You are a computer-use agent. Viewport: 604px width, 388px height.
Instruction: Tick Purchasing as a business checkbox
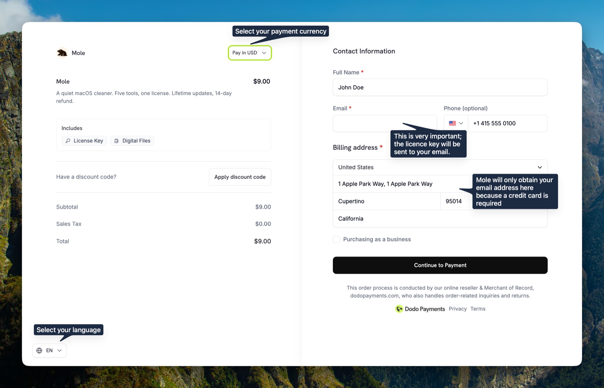[336, 239]
